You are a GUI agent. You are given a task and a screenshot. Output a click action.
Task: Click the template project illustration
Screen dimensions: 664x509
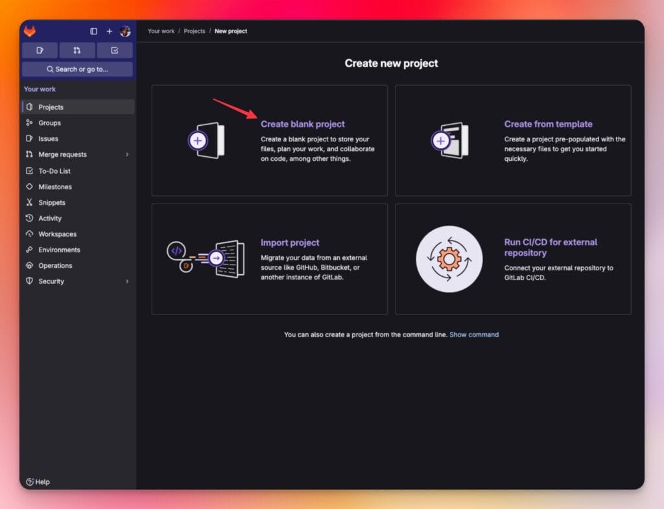point(450,141)
